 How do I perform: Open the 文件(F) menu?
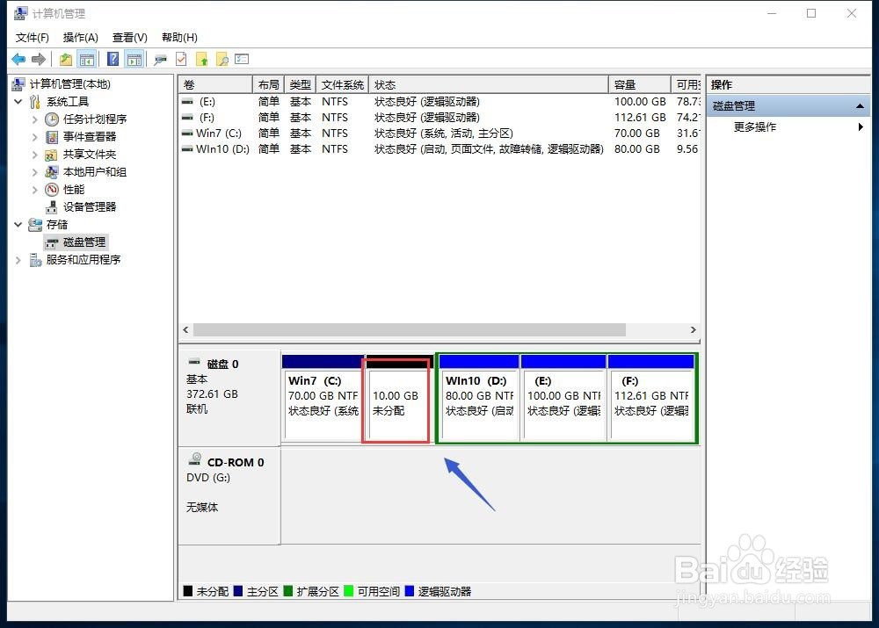(32, 37)
